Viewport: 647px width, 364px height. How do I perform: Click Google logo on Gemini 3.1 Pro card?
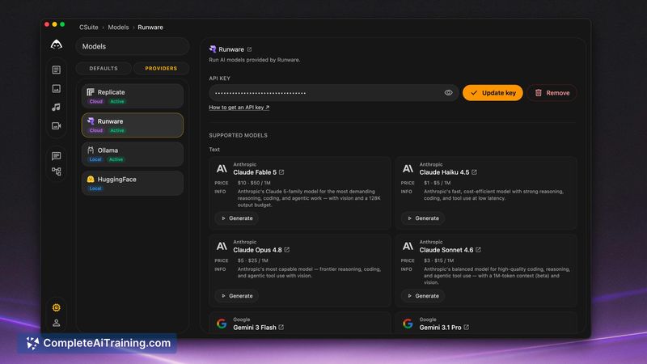[x=408, y=324]
